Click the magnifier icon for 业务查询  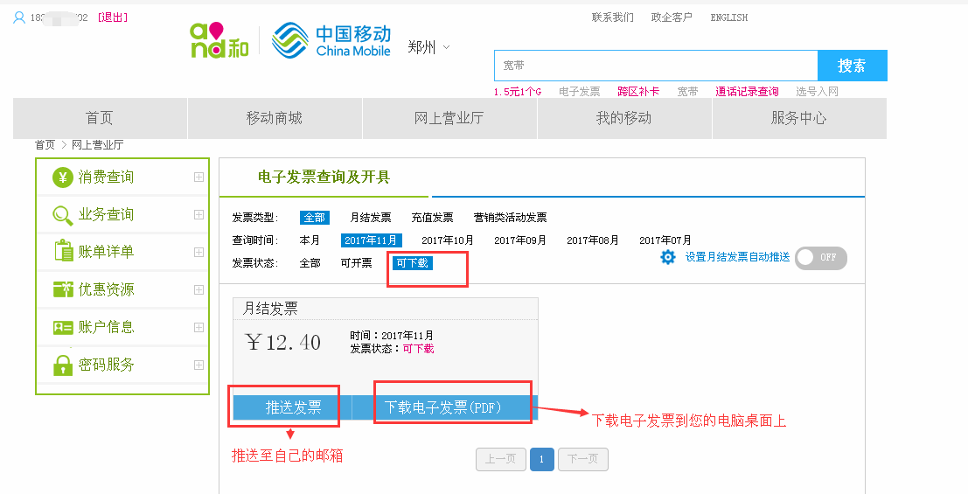coord(62,215)
